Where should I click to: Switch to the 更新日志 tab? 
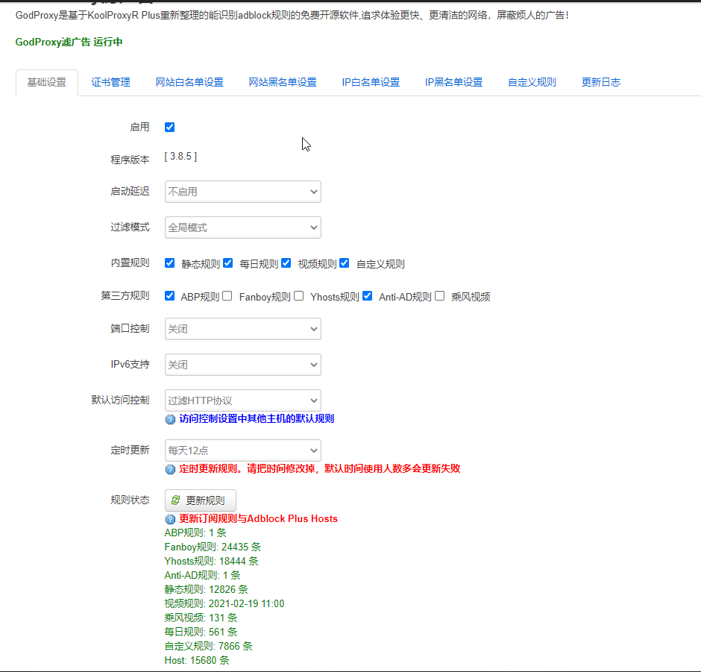tap(600, 82)
